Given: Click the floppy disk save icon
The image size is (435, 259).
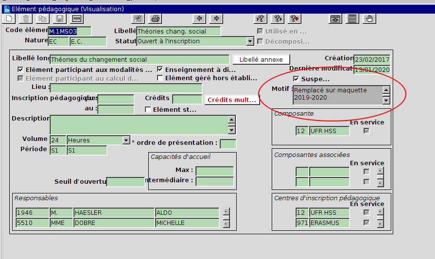Looking at the screenshot, I should tap(60, 19).
